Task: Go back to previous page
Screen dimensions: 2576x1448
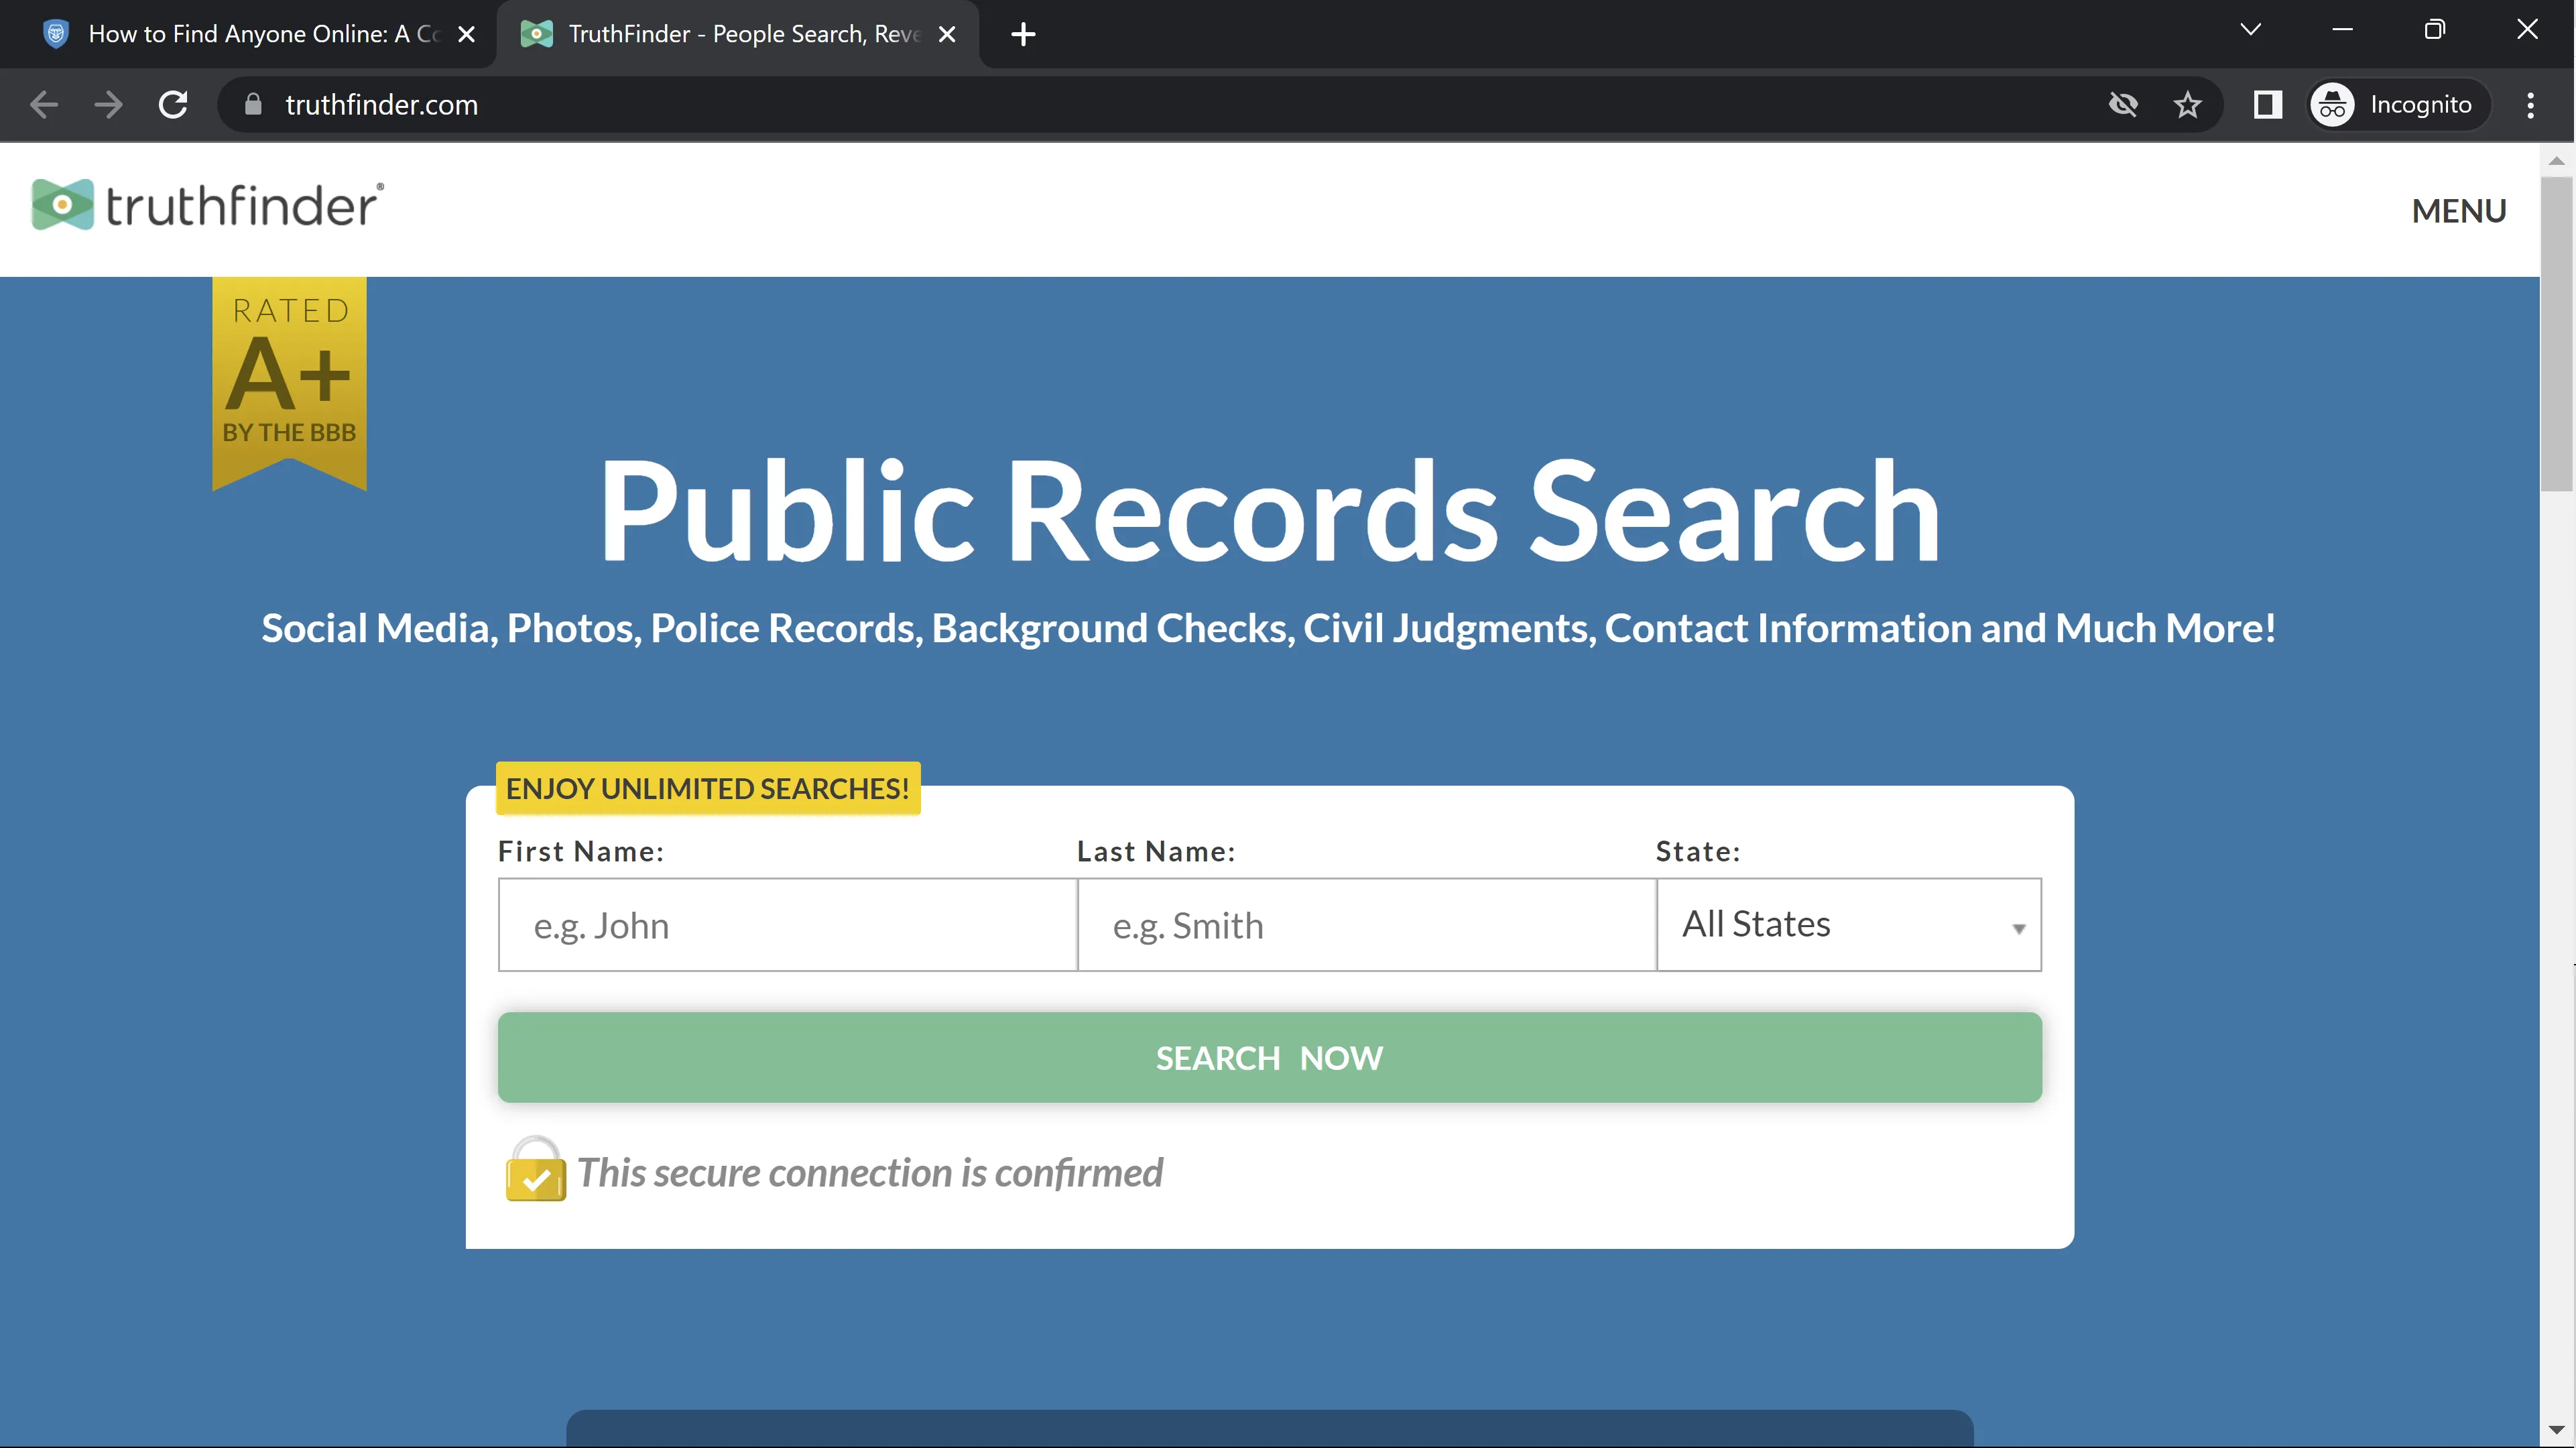Action: point(44,105)
